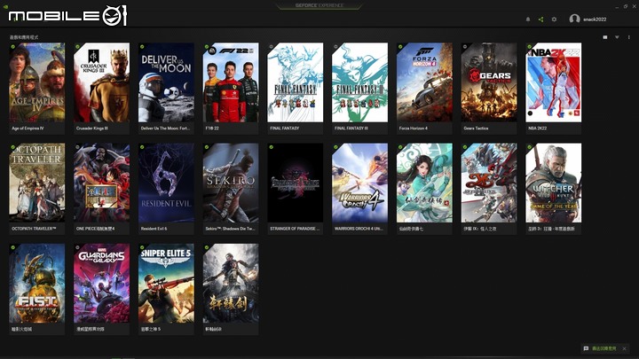Click the 'WARRIORS OROCHI 4 Ult...' label

click(x=359, y=229)
